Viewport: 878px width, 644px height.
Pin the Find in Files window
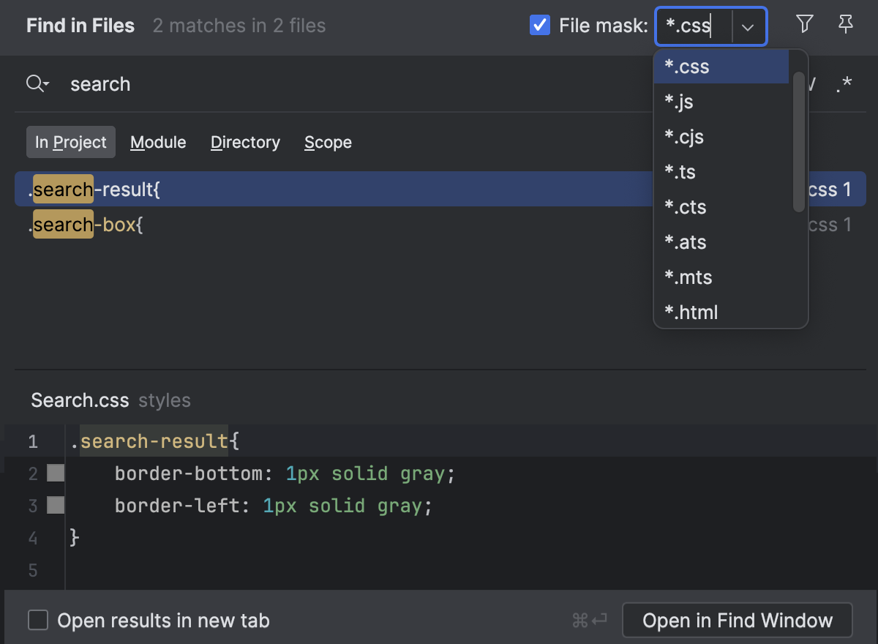click(846, 24)
